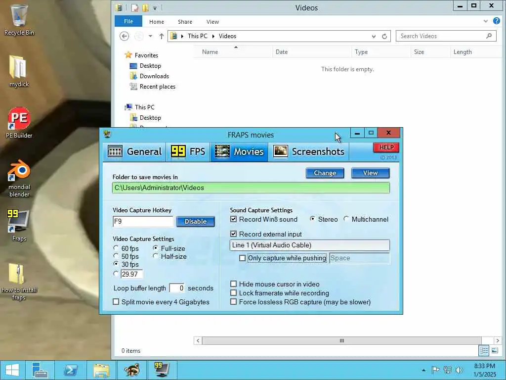The height and width of the screenshot is (380, 506).
Task: Select Multichannel sound option
Action: point(346,219)
